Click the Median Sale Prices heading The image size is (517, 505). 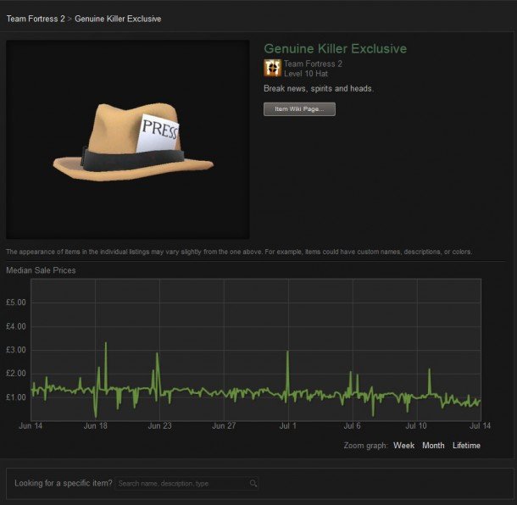point(41,270)
